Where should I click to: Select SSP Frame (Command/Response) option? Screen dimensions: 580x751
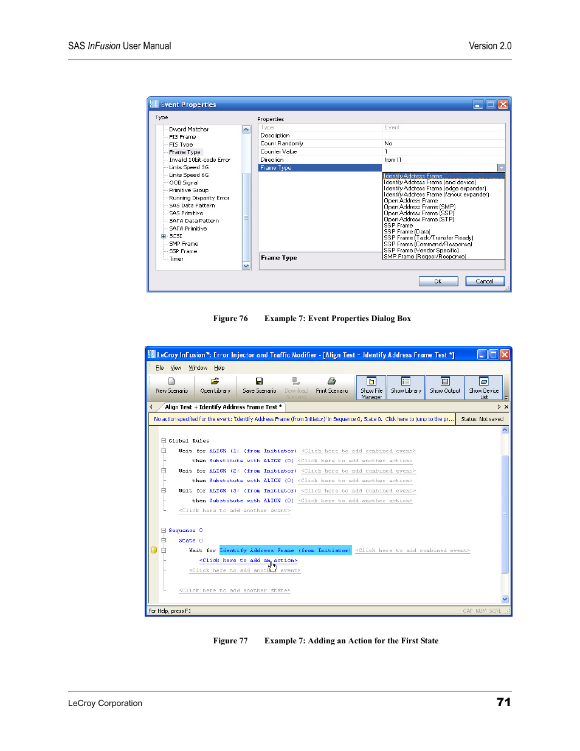[x=428, y=244]
